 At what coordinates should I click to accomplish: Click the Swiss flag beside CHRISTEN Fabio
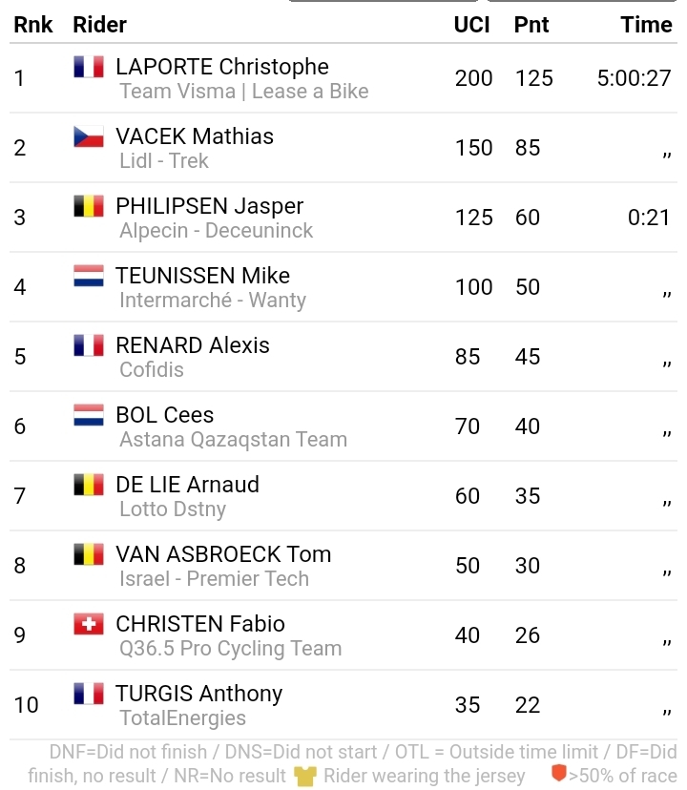click(89, 624)
